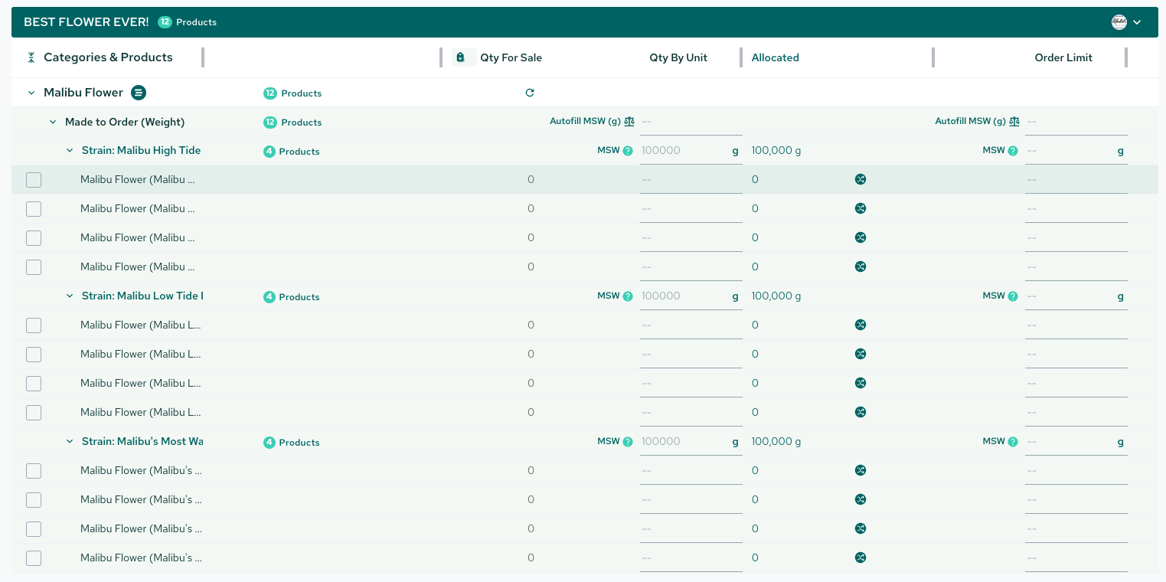This screenshot has height=582, width=1166.
Task: Click the '100,000 g' allocated value for Malibu's Most Wa
Action: coord(776,442)
